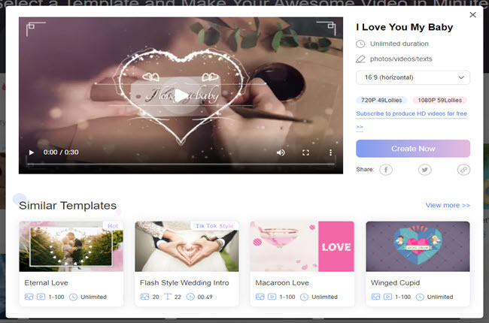Click the pencil icon beside photos/videos/texts
This screenshot has width=489, height=323.
click(360, 59)
